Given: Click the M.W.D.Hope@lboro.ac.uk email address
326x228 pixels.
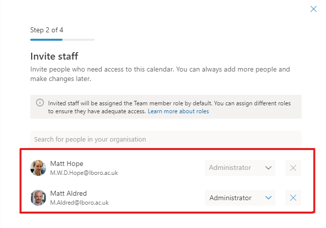Looking at the screenshot, I should (x=84, y=173).
